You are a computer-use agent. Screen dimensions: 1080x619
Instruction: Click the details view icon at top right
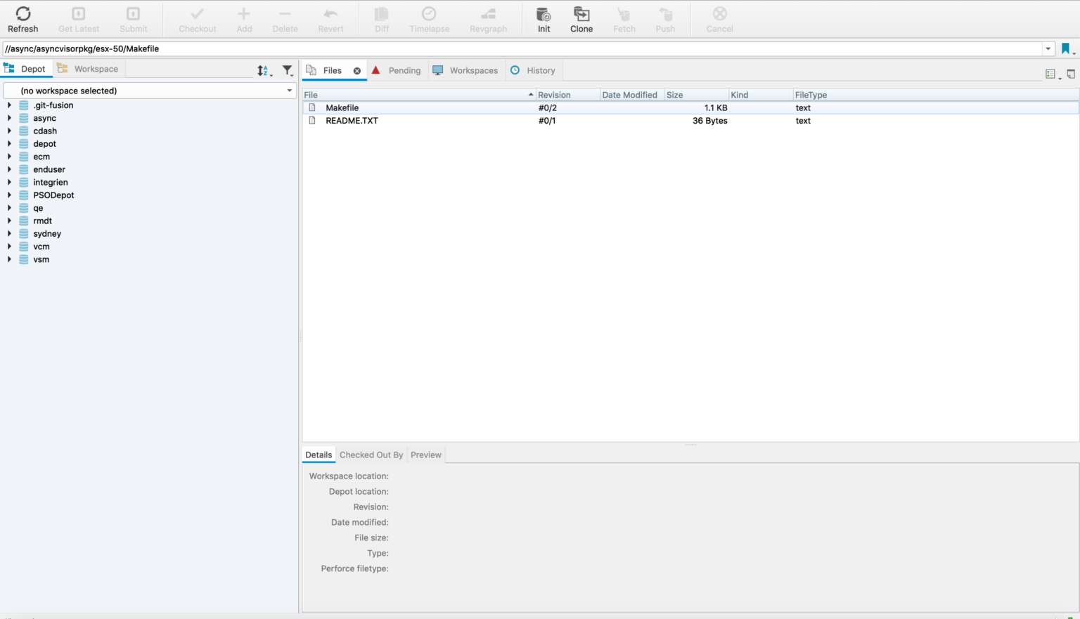tap(1052, 74)
